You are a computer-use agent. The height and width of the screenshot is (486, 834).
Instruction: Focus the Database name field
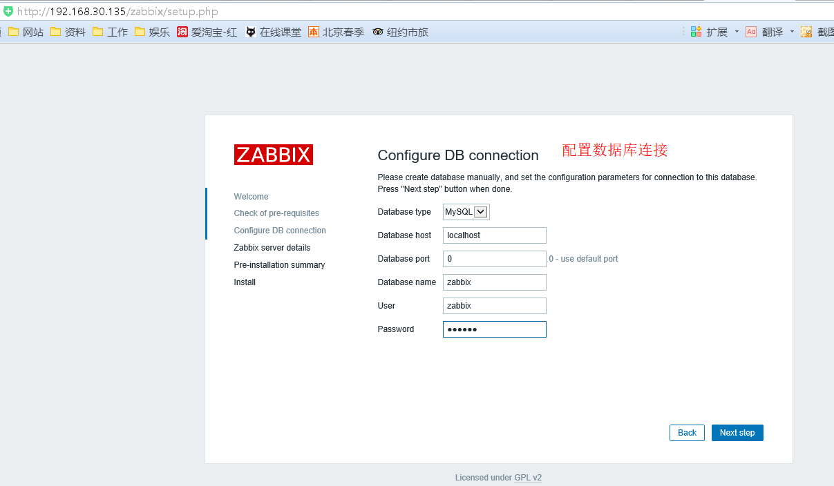click(x=495, y=282)
